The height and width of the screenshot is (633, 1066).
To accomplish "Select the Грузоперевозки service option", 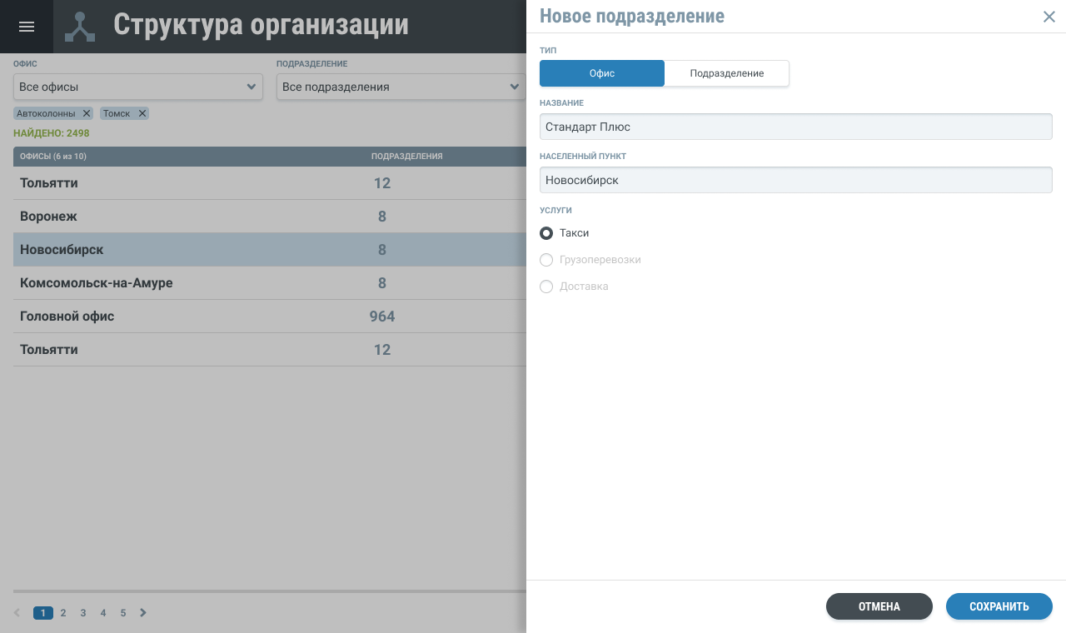I will pyautogui.click(x=546, y=260).
